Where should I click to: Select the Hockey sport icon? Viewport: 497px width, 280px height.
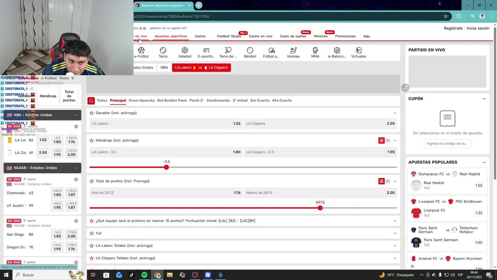(294, 52)
